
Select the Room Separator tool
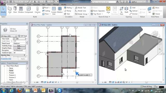[98, 11]
